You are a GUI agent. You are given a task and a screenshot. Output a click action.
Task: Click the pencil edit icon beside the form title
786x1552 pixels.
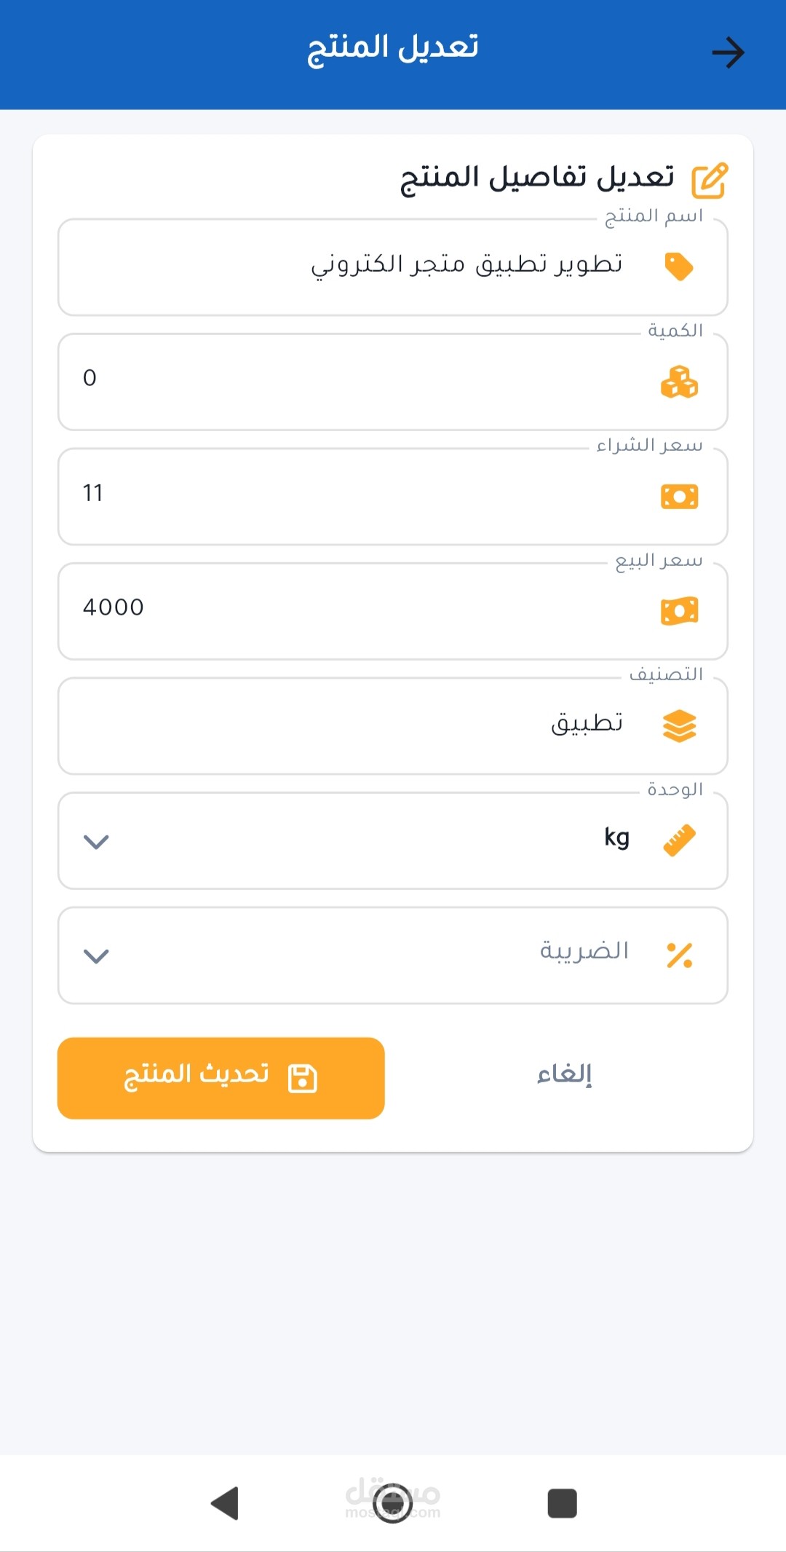710,181
